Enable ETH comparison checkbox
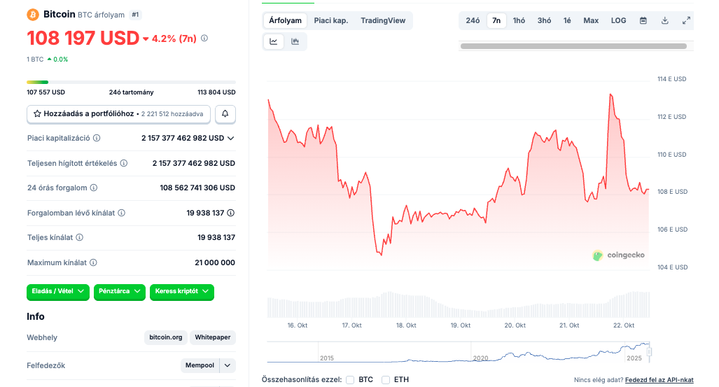This screenshot has height=387, width=719. click(x=386, y=380)
